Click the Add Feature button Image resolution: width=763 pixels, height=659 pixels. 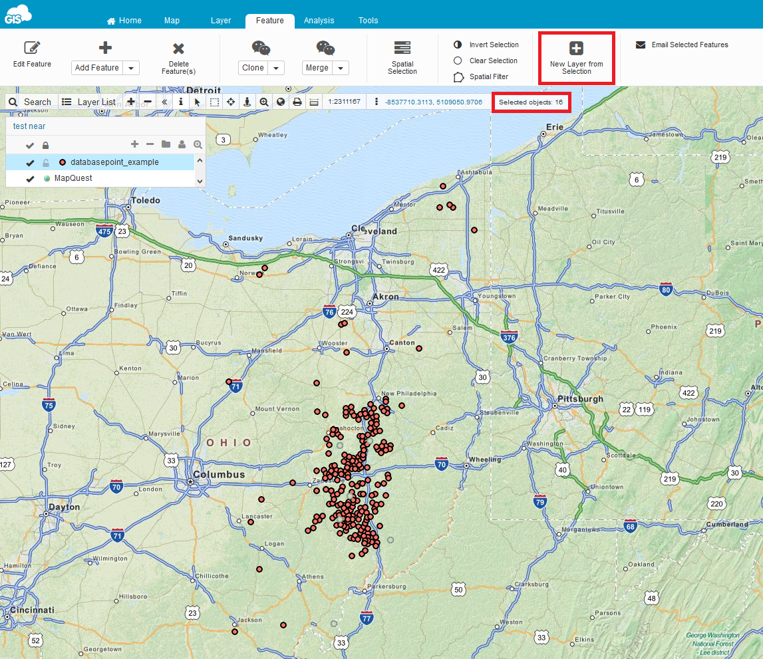[x=97, y=68]
